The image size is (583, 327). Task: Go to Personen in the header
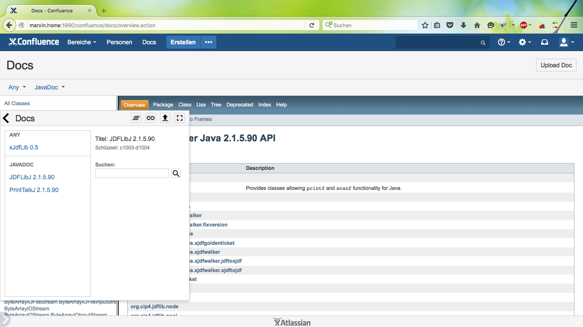pyautogui.click(x=120, y=42)
